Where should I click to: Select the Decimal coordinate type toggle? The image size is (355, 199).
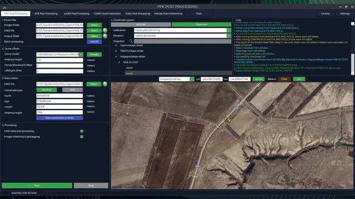[47, 90]
